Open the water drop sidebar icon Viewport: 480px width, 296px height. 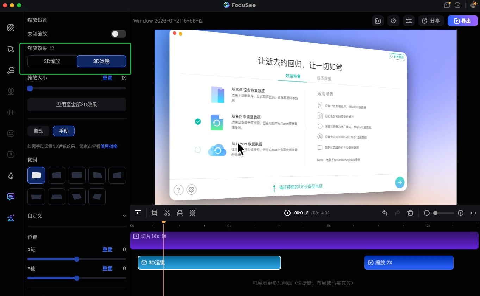click(x=11, y=176)
